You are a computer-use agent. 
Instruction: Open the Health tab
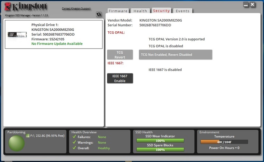[140, 11]
